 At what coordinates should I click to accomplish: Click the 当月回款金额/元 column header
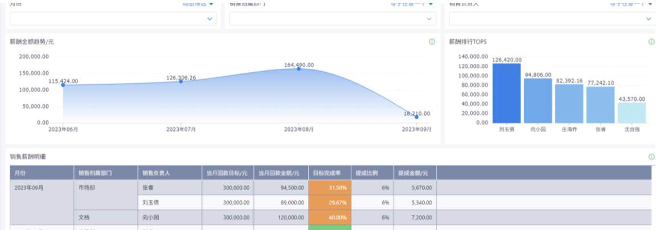(x=281, y=172)
